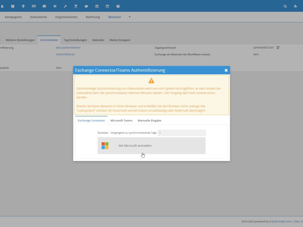Click the Jetzt authentifizieren link
The width and height of the screenshot is (303, 227).
point(68,48)
